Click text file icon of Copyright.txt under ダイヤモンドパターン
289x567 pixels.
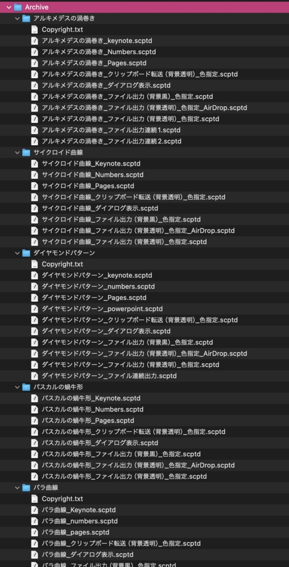click(35, 264)
